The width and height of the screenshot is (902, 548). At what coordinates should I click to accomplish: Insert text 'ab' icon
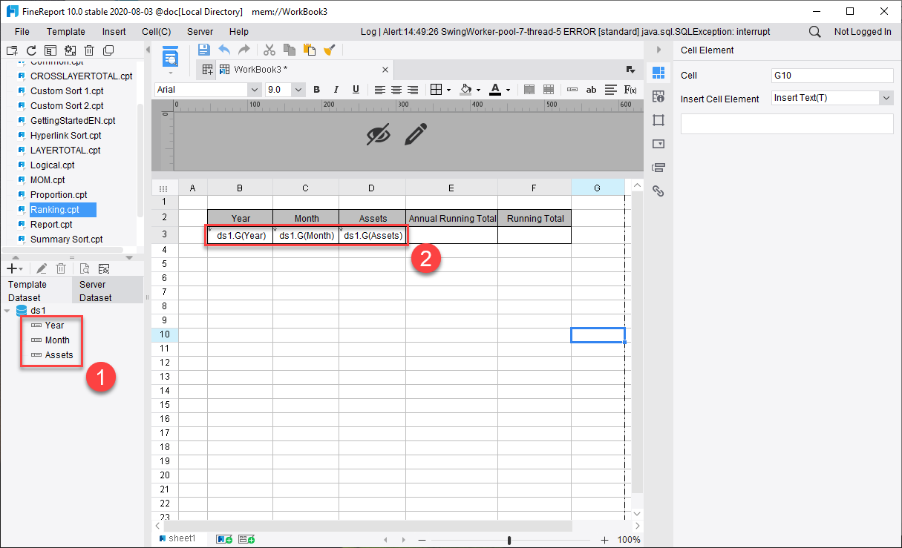[592, 90]
